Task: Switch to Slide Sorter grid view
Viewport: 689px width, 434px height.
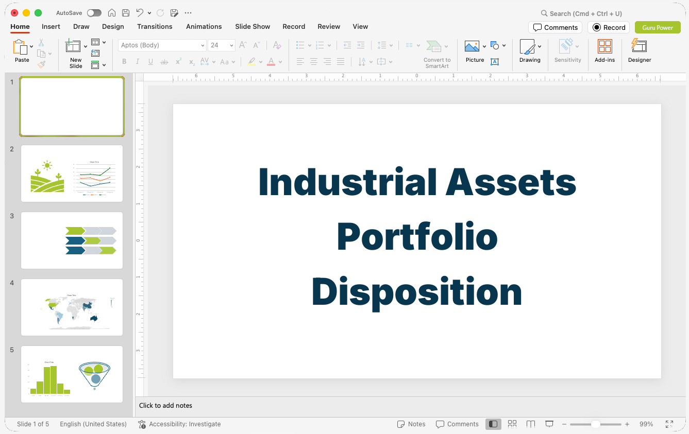Action: point(512,424)
